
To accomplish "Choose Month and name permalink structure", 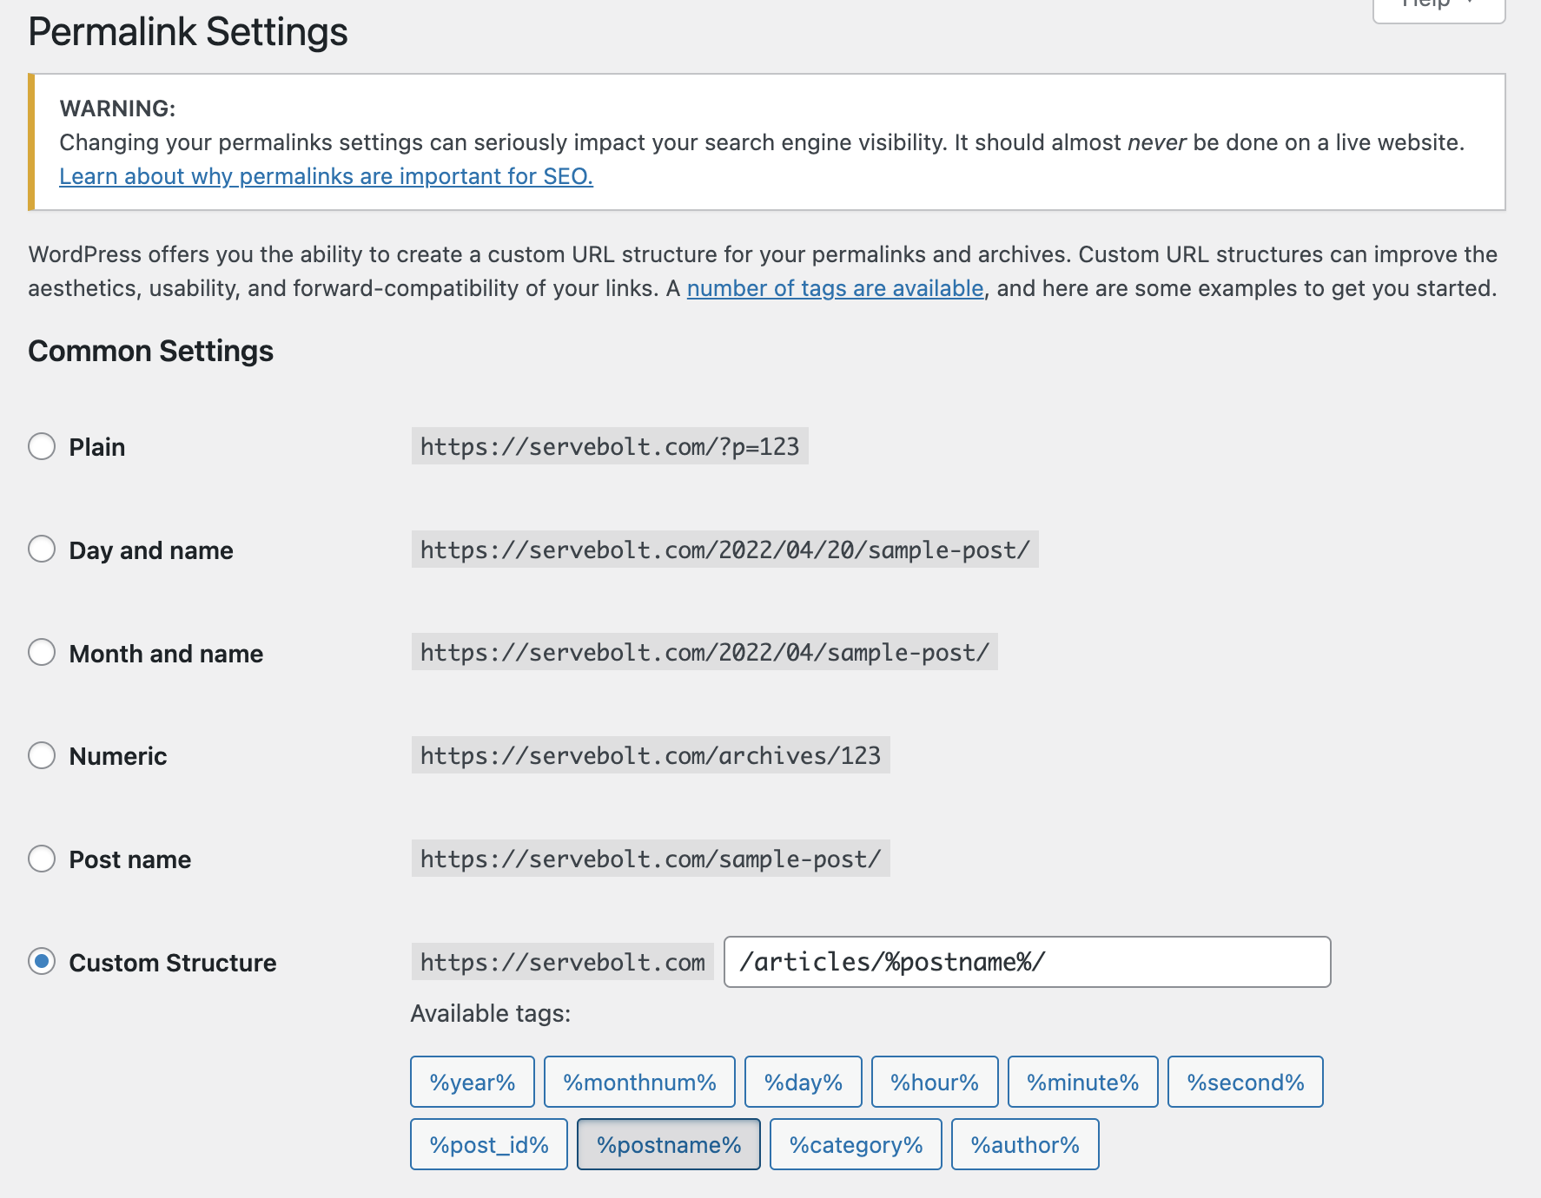I will click(x=42, y=652).
